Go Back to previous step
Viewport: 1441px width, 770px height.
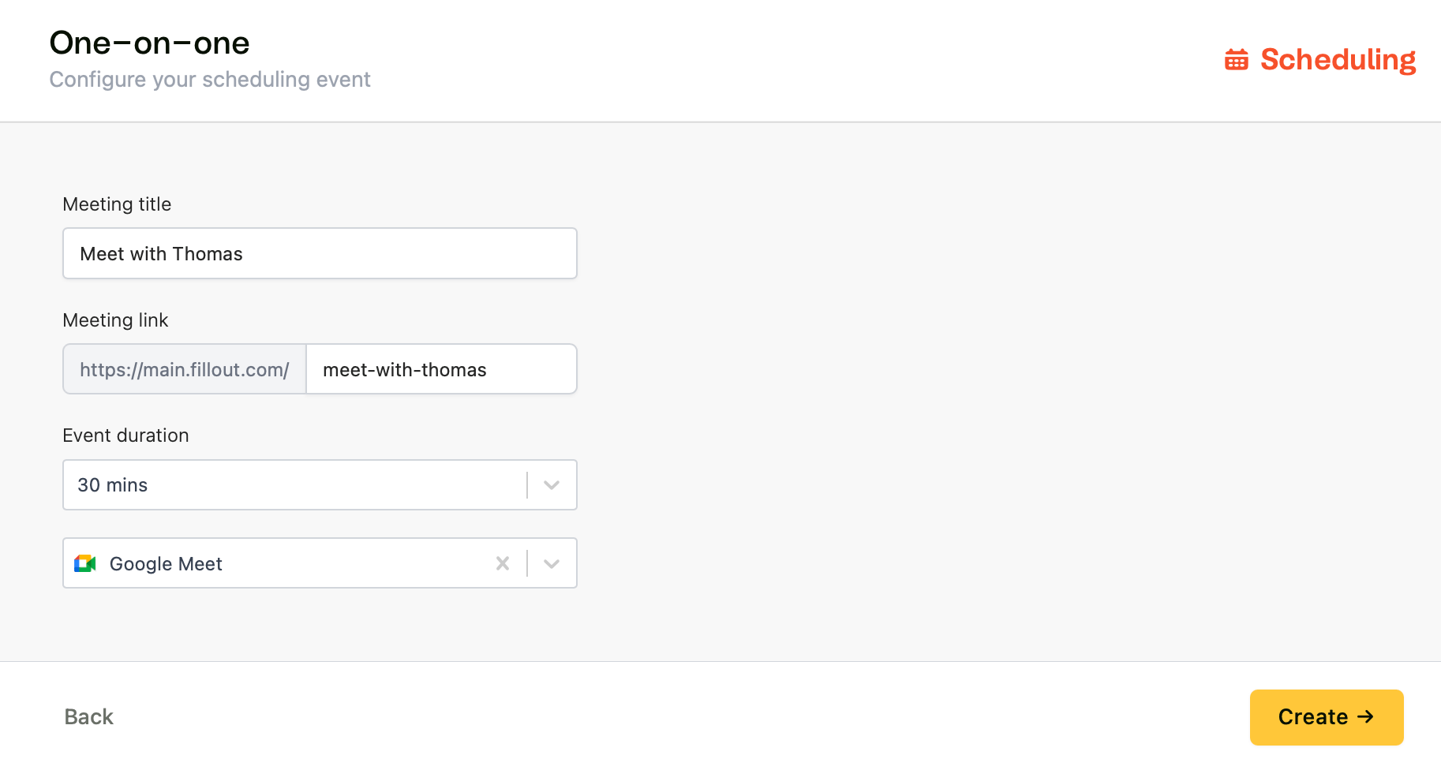click(89, 716)
